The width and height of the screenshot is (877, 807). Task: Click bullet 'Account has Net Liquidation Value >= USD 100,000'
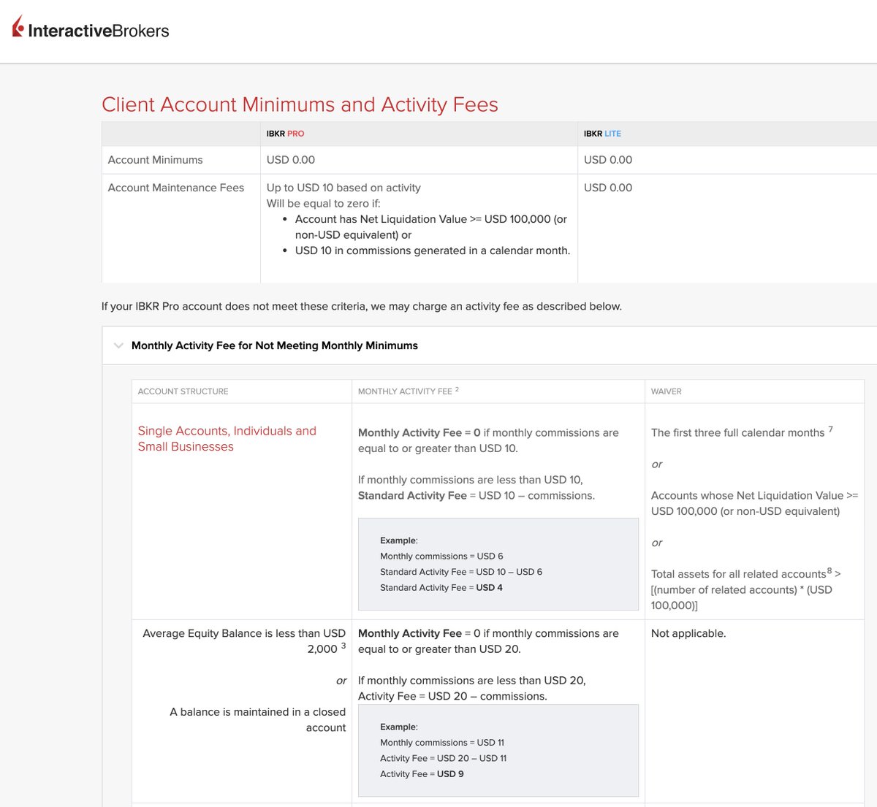tap(431, 227)
